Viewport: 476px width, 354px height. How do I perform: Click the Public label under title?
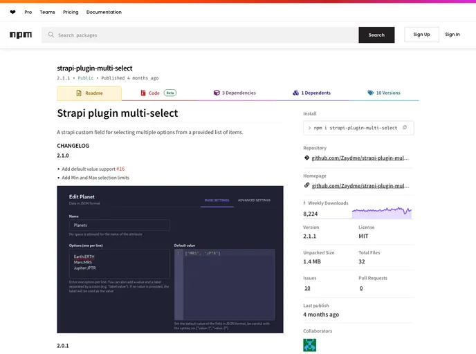[x=85, y=78]
